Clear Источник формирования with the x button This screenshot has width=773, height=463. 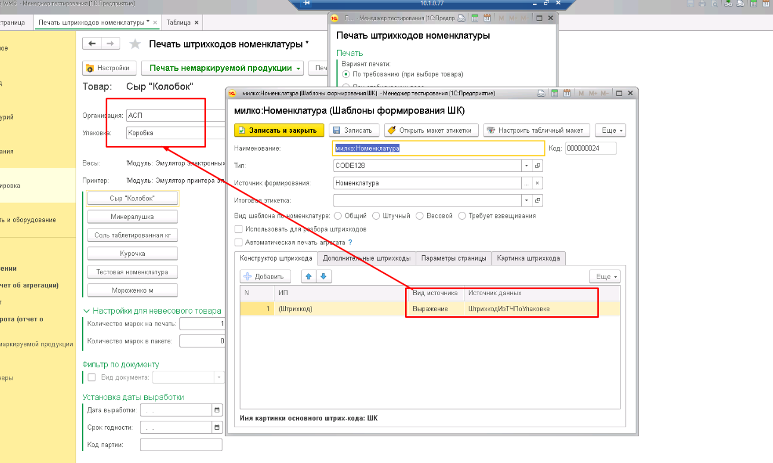537,183
